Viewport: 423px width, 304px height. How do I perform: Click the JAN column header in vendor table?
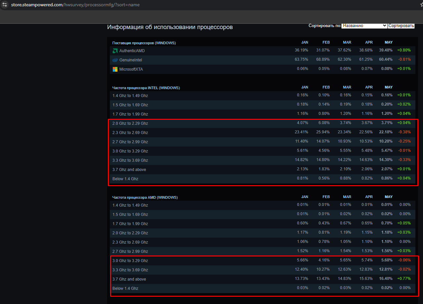pyautogui.click(x=305, y=42)
